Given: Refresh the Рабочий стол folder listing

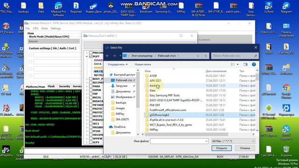Looking at the screenshot, I should 206,56.
